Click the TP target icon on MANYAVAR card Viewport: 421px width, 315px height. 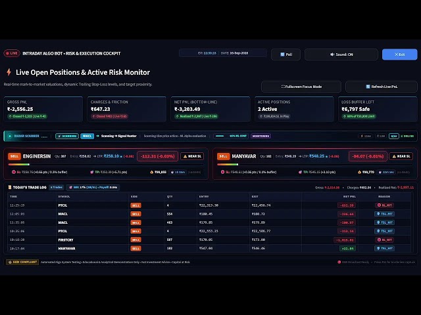point(300,172)
